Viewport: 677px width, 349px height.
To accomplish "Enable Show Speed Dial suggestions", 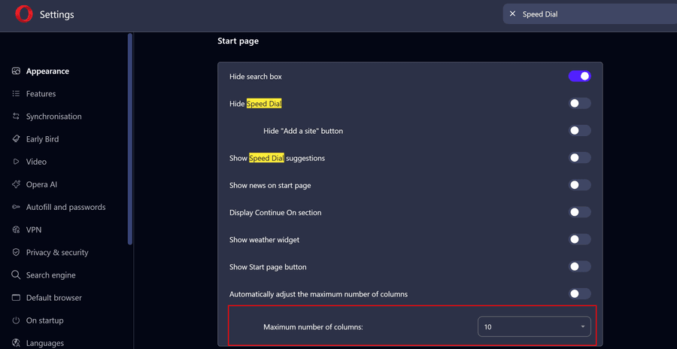I will (x=579, y=158).
